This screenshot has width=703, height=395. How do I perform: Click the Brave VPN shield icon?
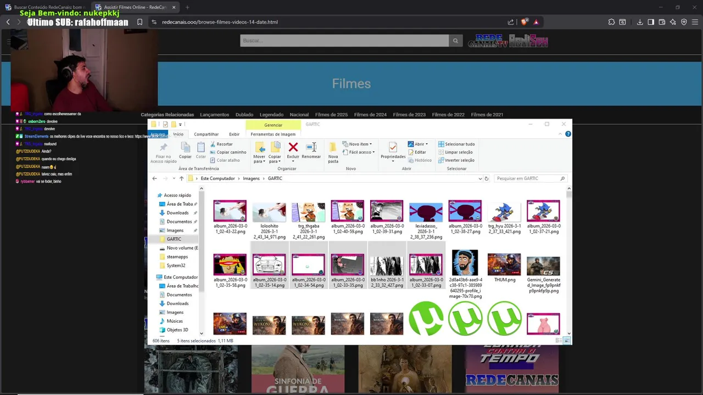[x=684, y=22]
